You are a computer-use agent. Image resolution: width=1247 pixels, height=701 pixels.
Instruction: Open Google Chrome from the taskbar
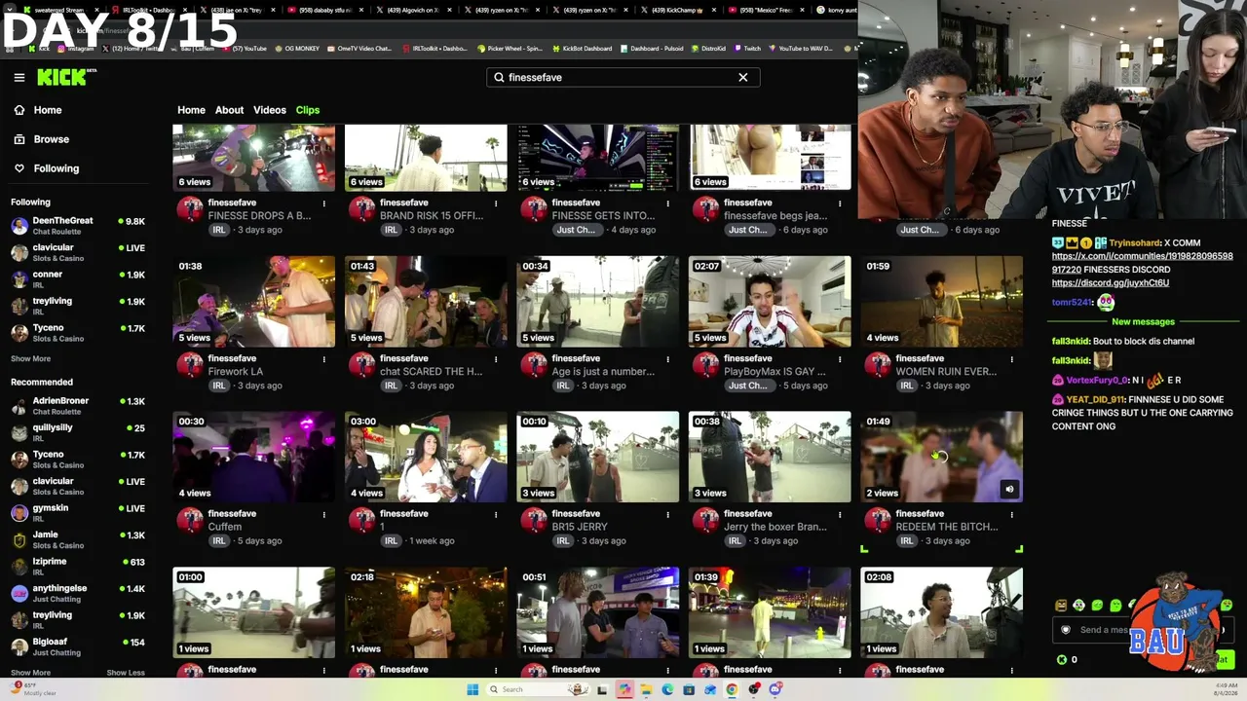[x=732, y=689]
